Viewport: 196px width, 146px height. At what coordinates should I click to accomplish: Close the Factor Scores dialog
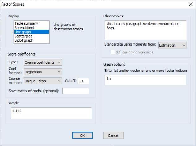pos(190,4)
